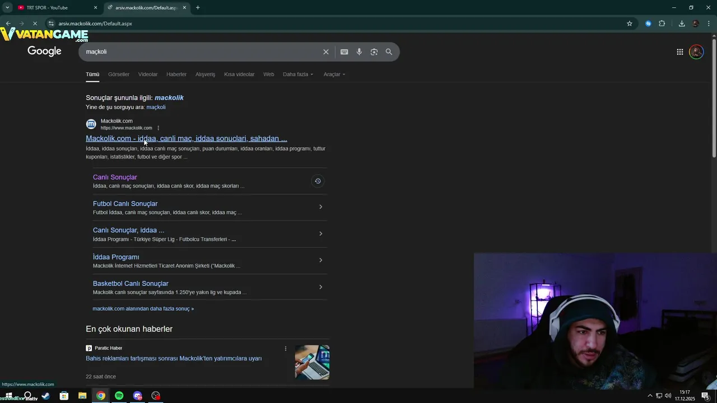Expand the Futbol Canlı Sonuçlar chevron

pyautogui.click(x=320, y=207)
